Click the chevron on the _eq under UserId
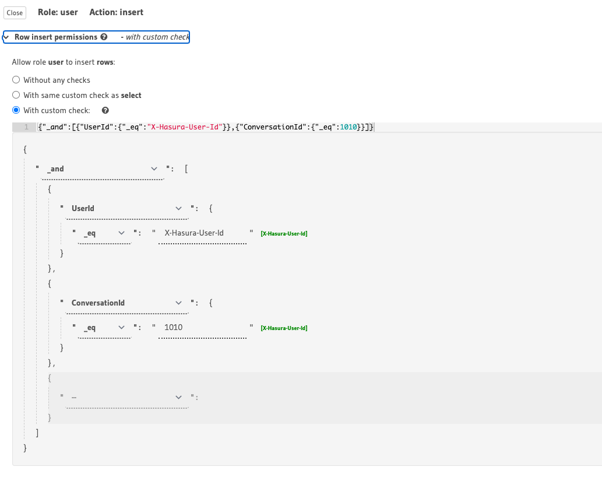Viewport: 602px width, 477px height. [x=122, y=233]
